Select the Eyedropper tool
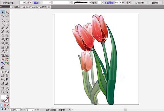 pyautogui.click(x=3, y=51)
